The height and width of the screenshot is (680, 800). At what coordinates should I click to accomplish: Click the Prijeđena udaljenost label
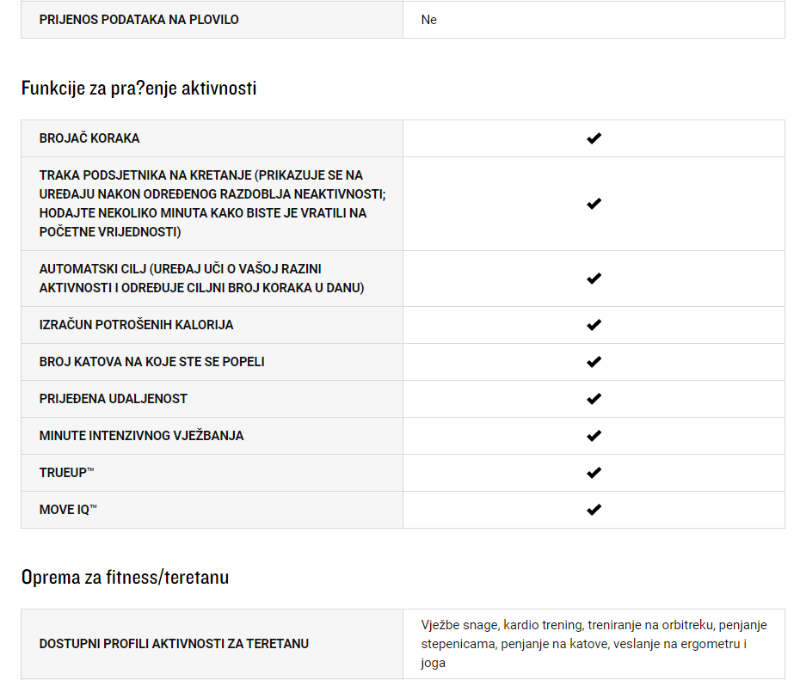click(114, 399)
